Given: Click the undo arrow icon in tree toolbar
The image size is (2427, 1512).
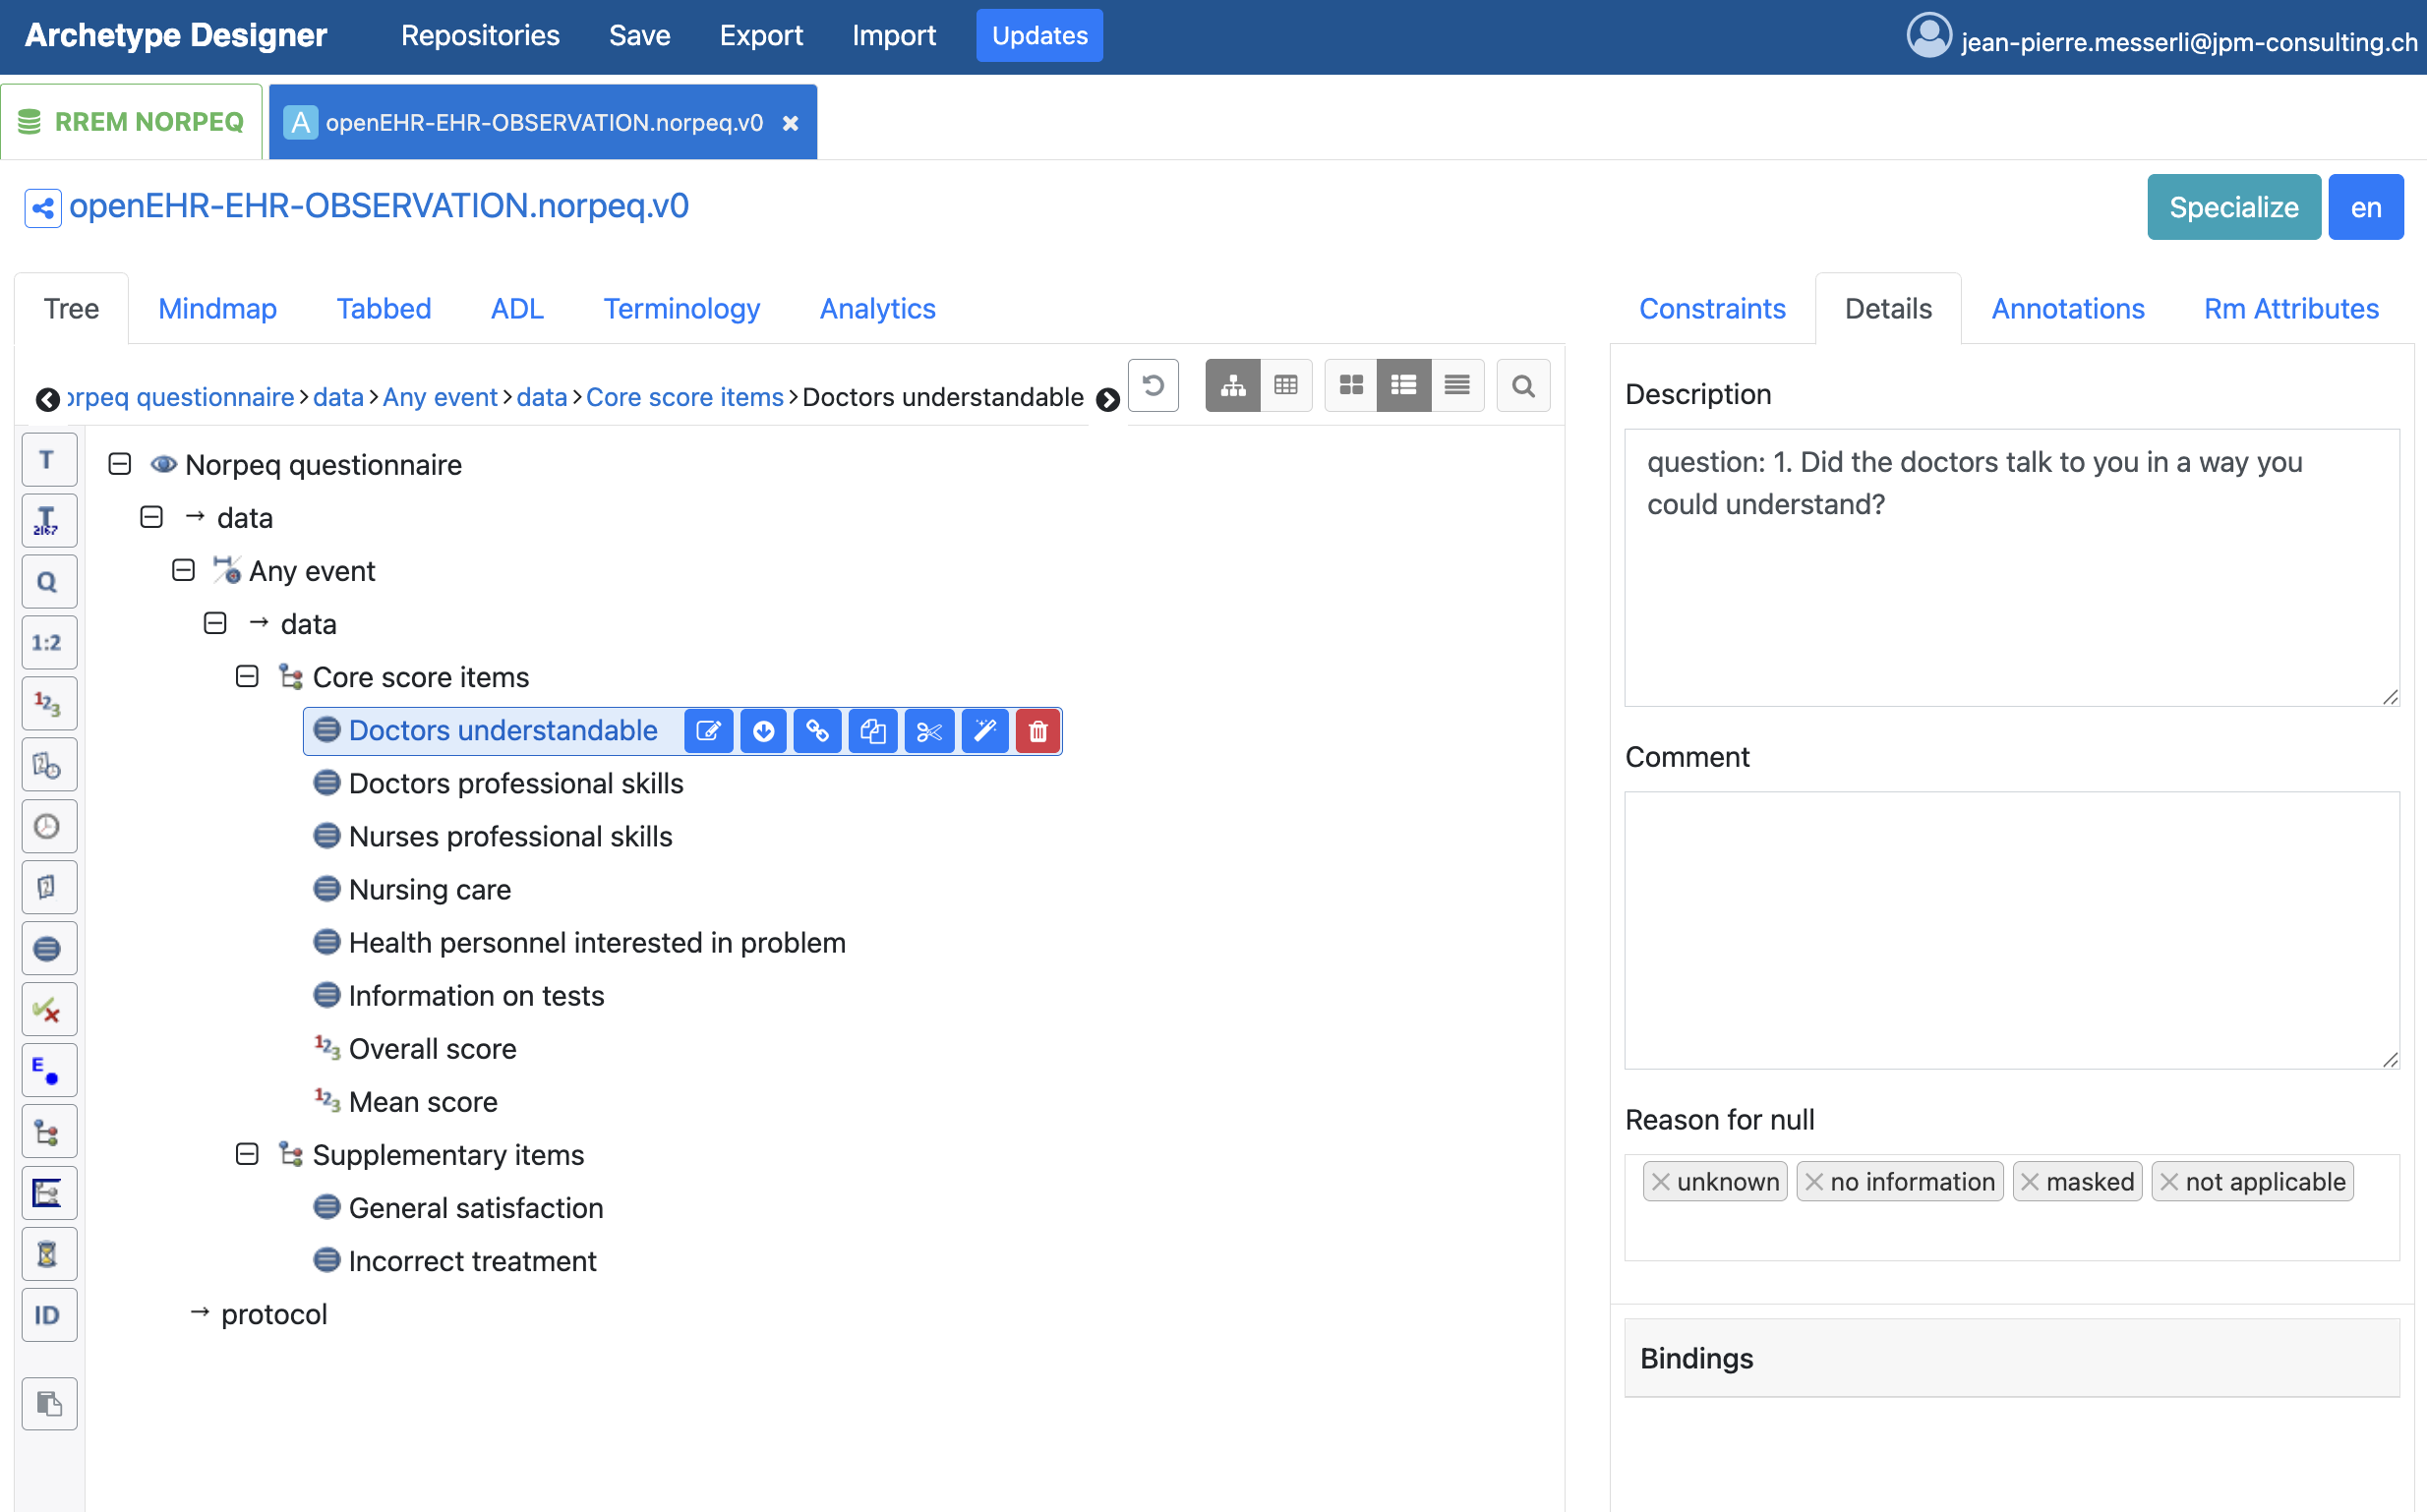Looking at the screenshot, I should tap(1153, 386).
